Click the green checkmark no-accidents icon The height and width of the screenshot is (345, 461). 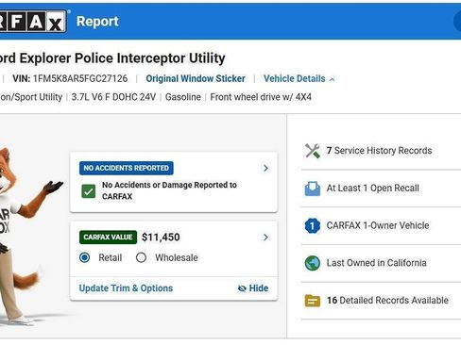tap(89, 191)
